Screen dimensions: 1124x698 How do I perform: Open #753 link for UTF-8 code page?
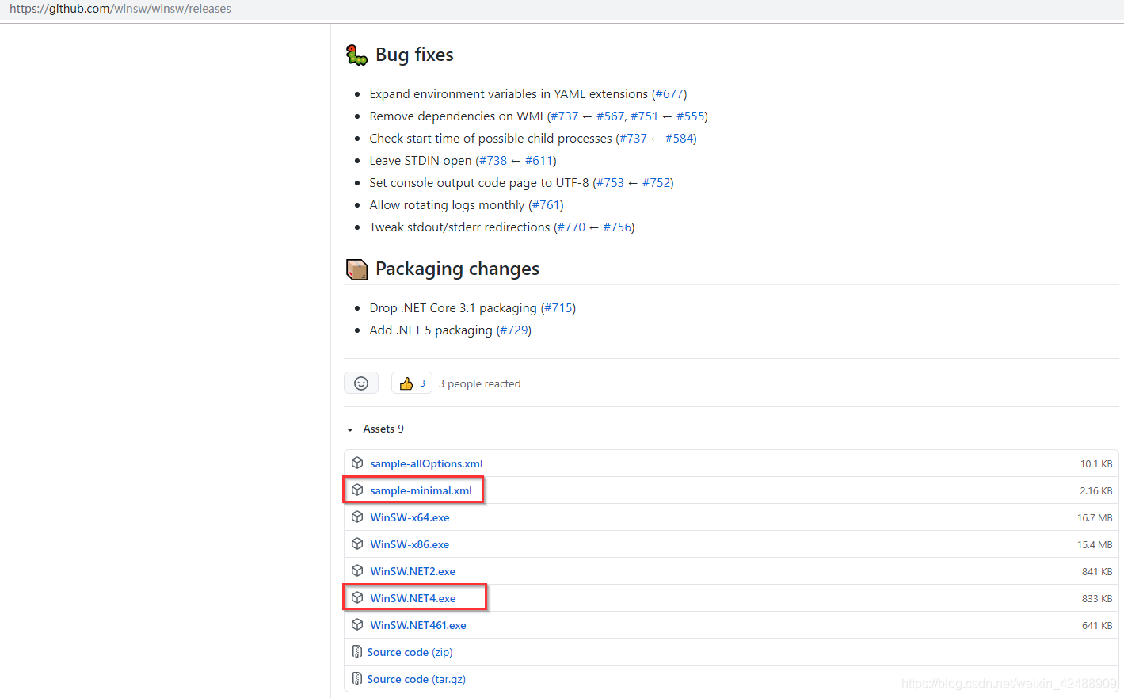click(610, 182)
